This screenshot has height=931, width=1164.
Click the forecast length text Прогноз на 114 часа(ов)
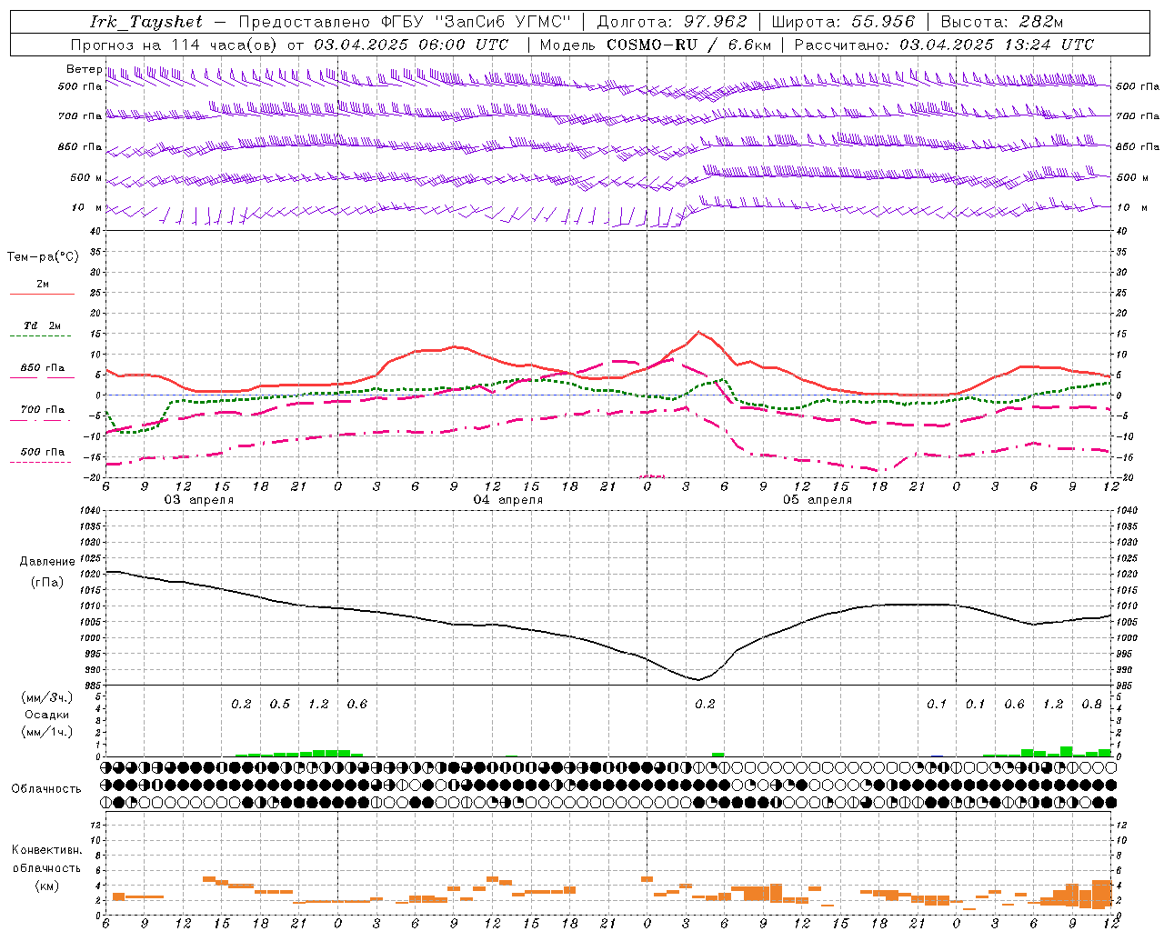tap(175, 45)
